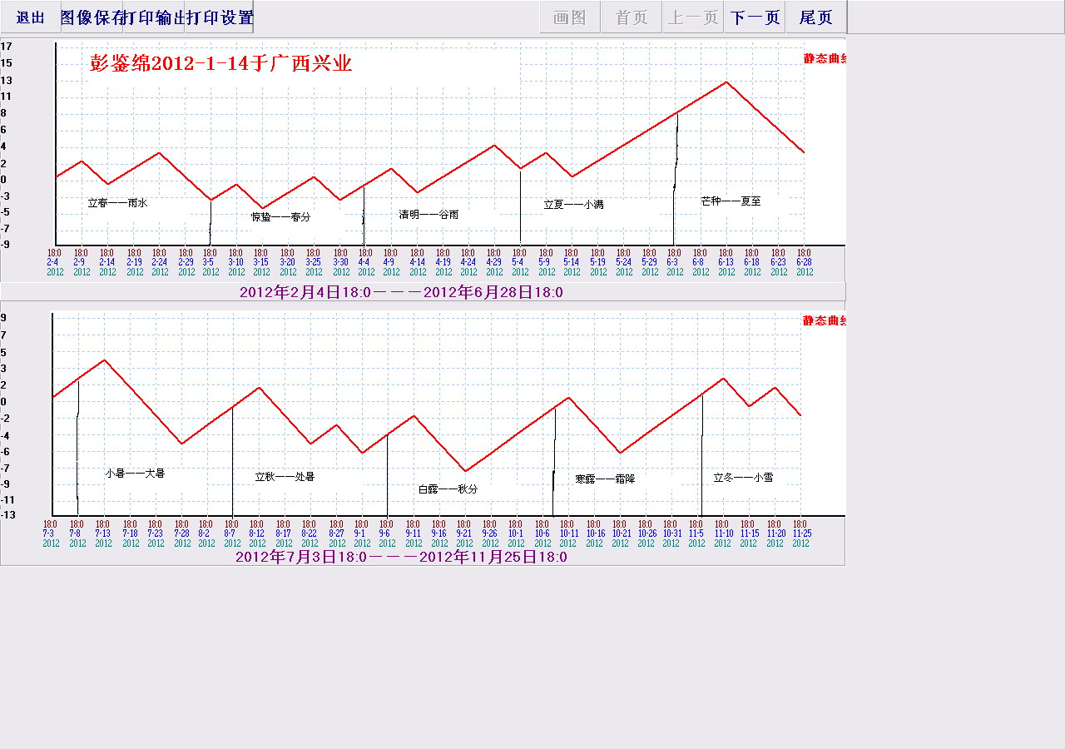1065x749 pixels.
Task: Advance to next page with 下一页
Action: 754,17
